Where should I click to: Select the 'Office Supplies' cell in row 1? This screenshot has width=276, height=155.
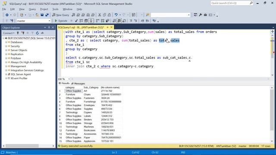tap(73, 91)
